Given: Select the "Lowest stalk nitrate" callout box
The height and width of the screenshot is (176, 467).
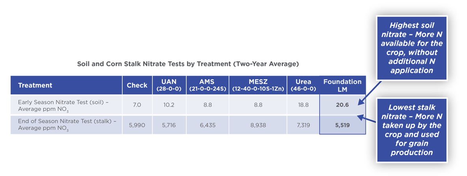Looking at the screenshot, I should (x=411, y=130).
